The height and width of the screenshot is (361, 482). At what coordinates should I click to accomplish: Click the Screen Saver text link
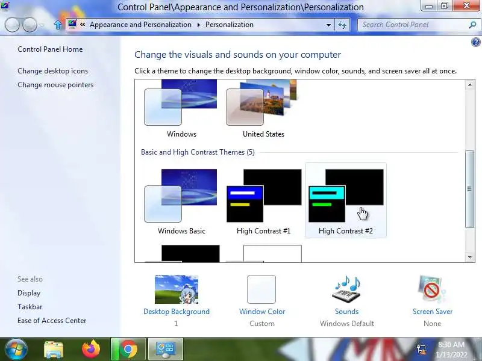tap(433, 312)
